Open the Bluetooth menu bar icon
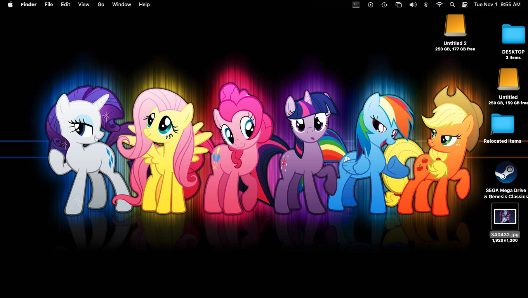This screenshot has width=528, height=298. coord(426,5)
